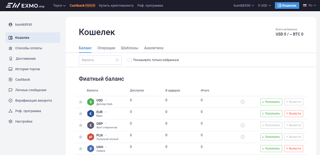Click the info icon in the GBP row
This screenshot has width=320, height=155.
pos(243,125)
